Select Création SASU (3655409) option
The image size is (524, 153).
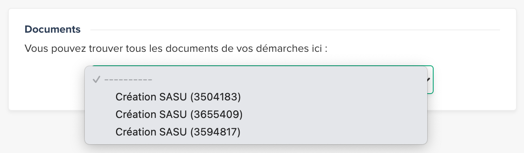pyautogui.click(x=256, y=114)
